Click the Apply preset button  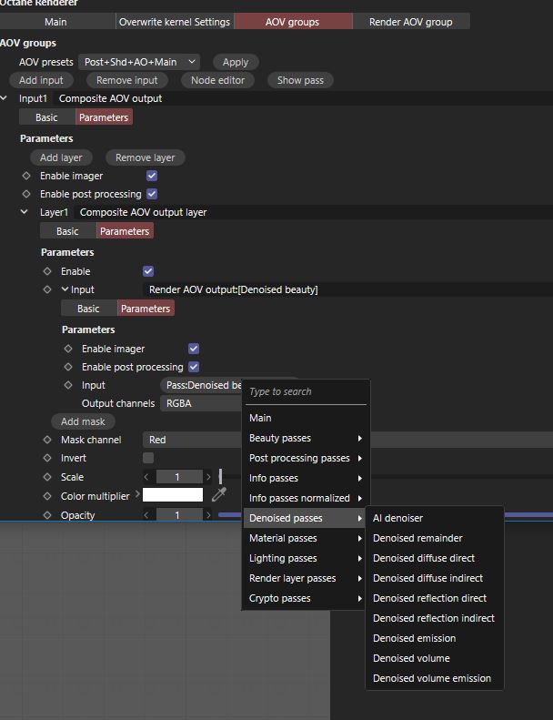pyautogui.click(x=236, y=62)
